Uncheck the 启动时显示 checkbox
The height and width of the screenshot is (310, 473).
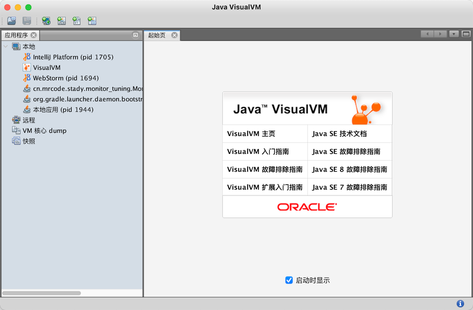coord(289,280)
